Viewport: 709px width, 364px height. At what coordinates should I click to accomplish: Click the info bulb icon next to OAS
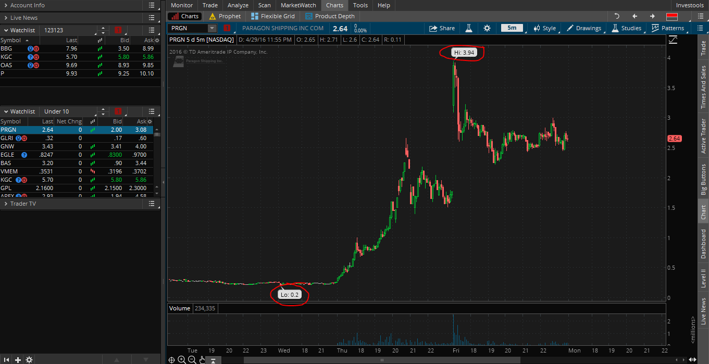(x=31, y=65)
